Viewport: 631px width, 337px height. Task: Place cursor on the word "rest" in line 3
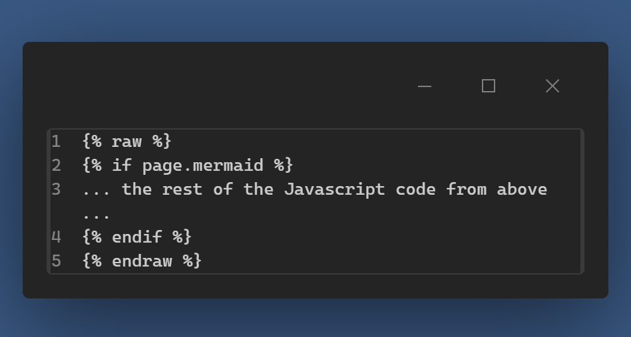[182, 189]
